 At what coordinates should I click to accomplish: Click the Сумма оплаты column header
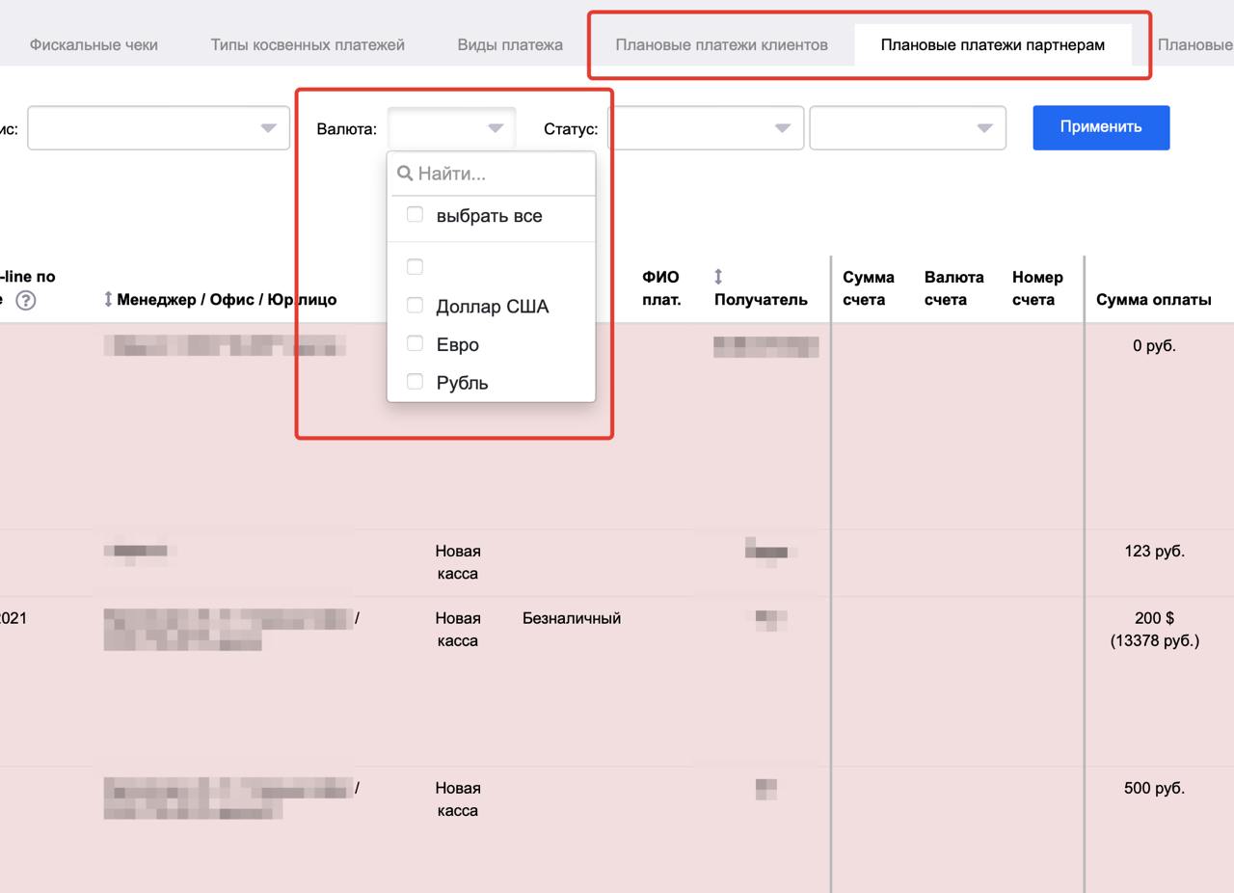click(1153, 300)
